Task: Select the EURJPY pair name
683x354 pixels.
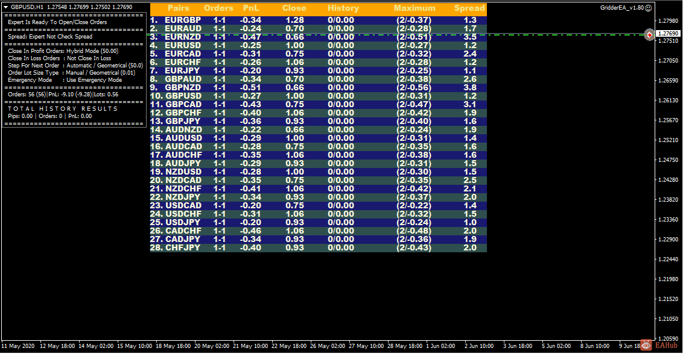Action: 182,70
